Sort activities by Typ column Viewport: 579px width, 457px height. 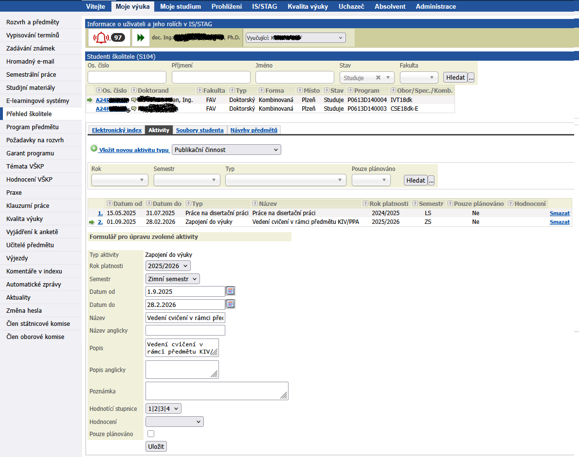pos(188,203)
